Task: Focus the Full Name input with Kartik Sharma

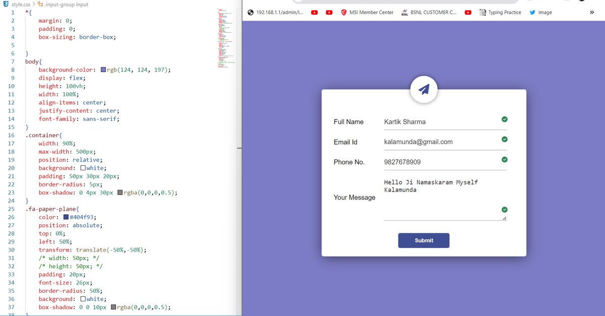Action: click(445, 122)
